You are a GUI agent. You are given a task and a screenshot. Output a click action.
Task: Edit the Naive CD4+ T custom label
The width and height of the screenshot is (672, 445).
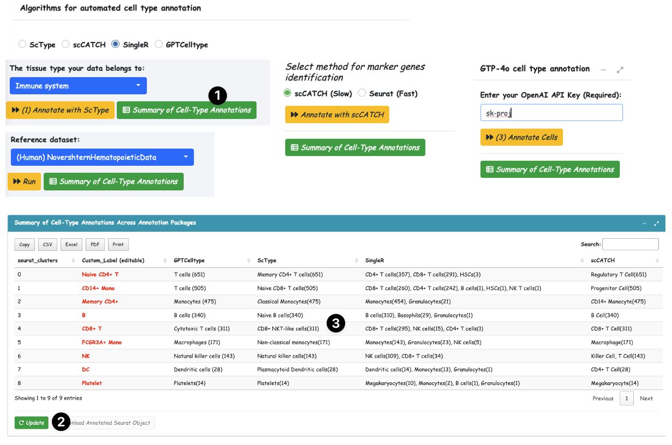pos(100,274)
